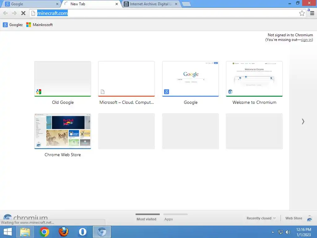Open the Windows Start button
Viewport: 317px width, 238px height.
tap(8, 232)
